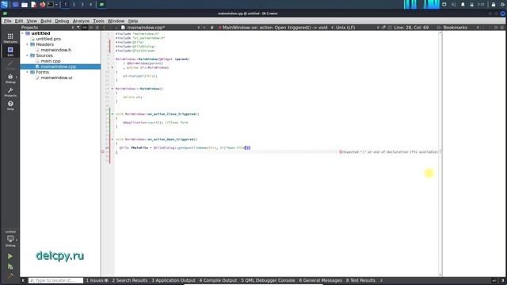Open the Bookmarks panel selector dropdown
The height and width of the screenshot is (285, 507).
pyautogui.click(x=461, y=28)
